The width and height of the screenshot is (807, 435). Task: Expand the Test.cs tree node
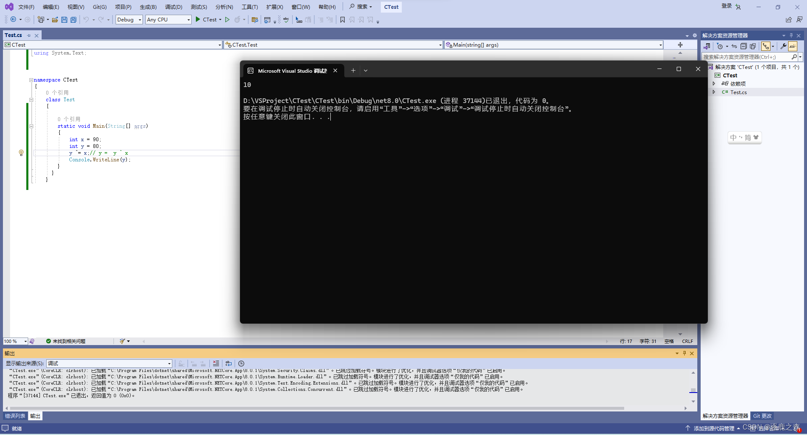[714, 92]
